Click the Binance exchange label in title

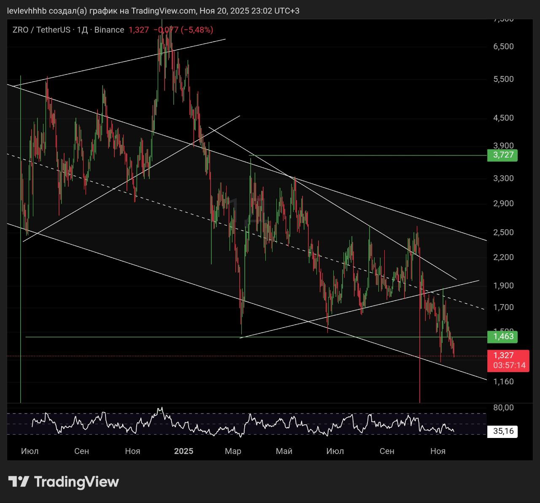109,30
